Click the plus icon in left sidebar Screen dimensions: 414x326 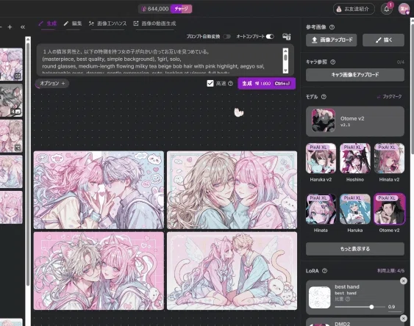click(x=10, y=27)
